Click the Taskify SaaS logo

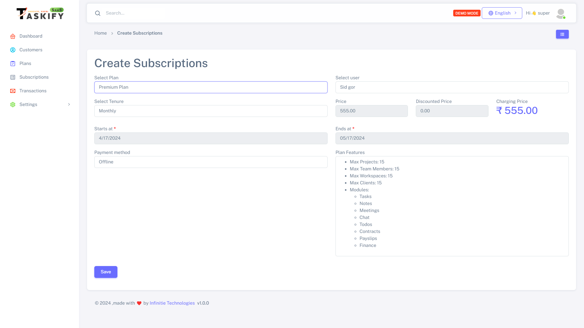pos(40,14)
